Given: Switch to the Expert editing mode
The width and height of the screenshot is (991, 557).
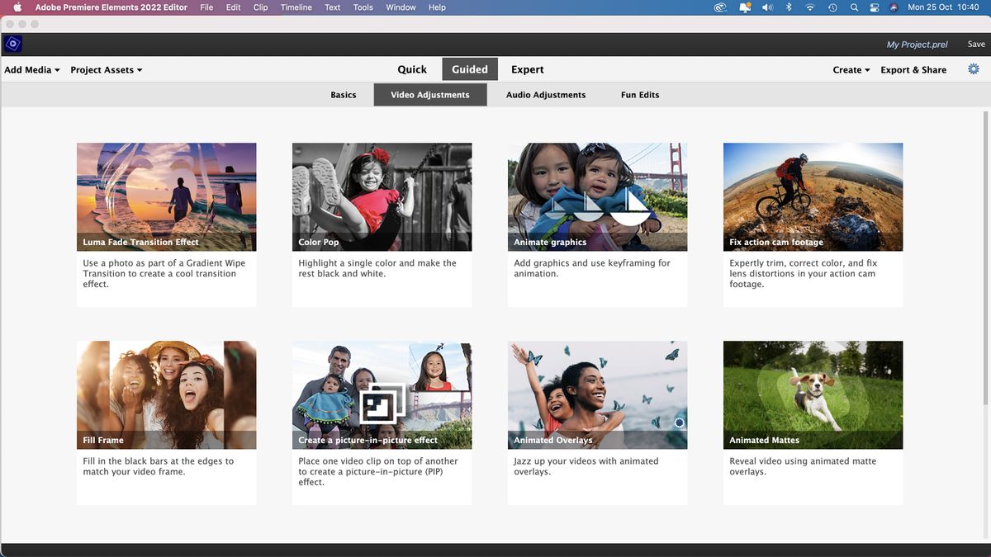Looking at the screenshot, I should coord(527,69).
